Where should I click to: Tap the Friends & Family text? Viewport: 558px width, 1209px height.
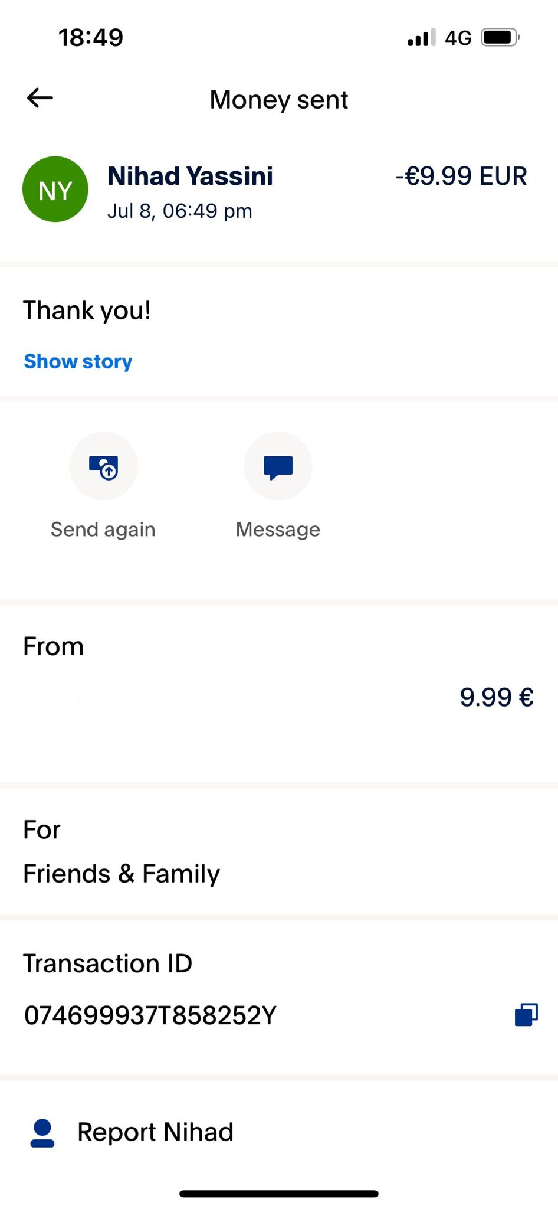(x=122, y=874)
